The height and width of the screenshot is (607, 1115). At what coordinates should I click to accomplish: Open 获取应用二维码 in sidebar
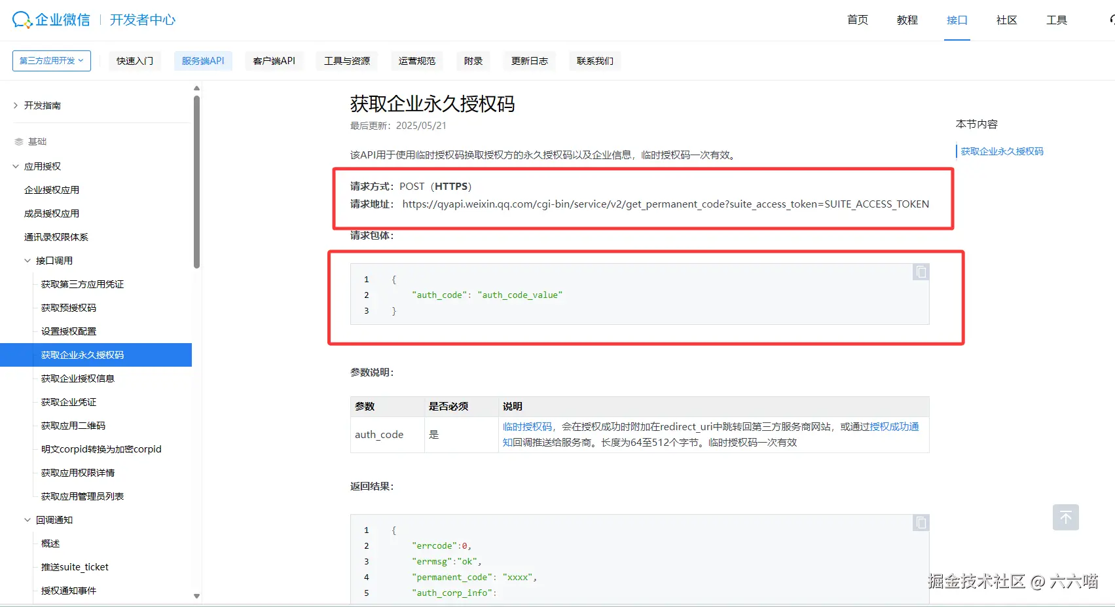73,426
